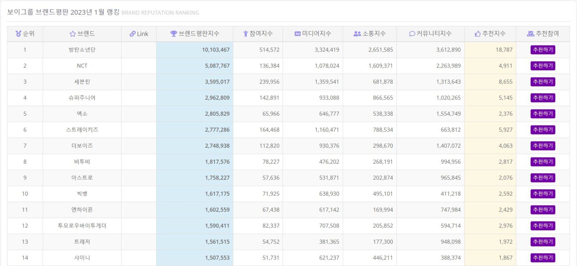The width and height of the screenshot is (577, 266).
Task: Sort by the 브랜드 column header
Action: coord(82,34)
